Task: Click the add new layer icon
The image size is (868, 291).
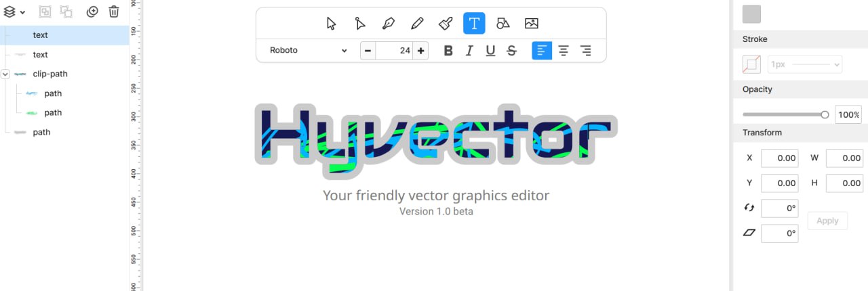Action: (92, 12)
